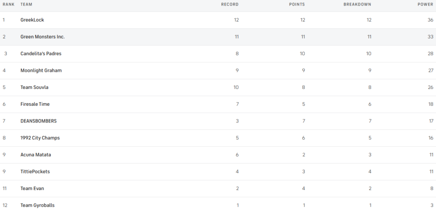The width and height of the screenshot is (436, 213).
Task: Sort by the RECORD column header
Action: coord(229,4)
